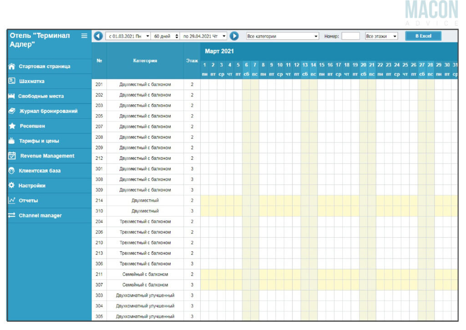Click the calendar icon for Revenue Management
Image resolution: width=466 pixels, height=330 pixels.
point(12,156)
